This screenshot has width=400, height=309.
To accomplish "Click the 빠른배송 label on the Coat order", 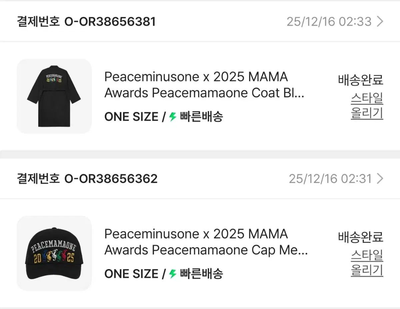I will (x=201, y=117).
